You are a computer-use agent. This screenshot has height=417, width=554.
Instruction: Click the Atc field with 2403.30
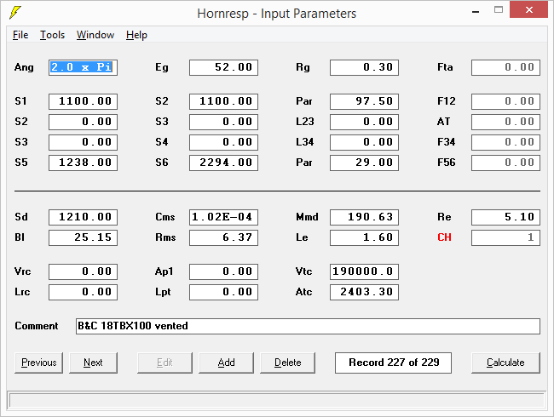pos(364,293)
